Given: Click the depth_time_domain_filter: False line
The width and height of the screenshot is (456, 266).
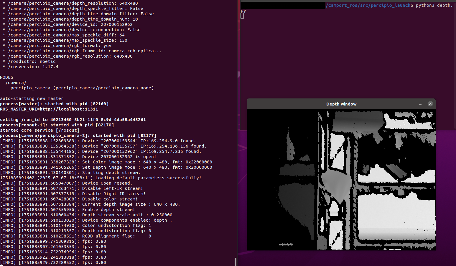Looking at the screenshot, I should pyautogui.click(x=78, y=14).
